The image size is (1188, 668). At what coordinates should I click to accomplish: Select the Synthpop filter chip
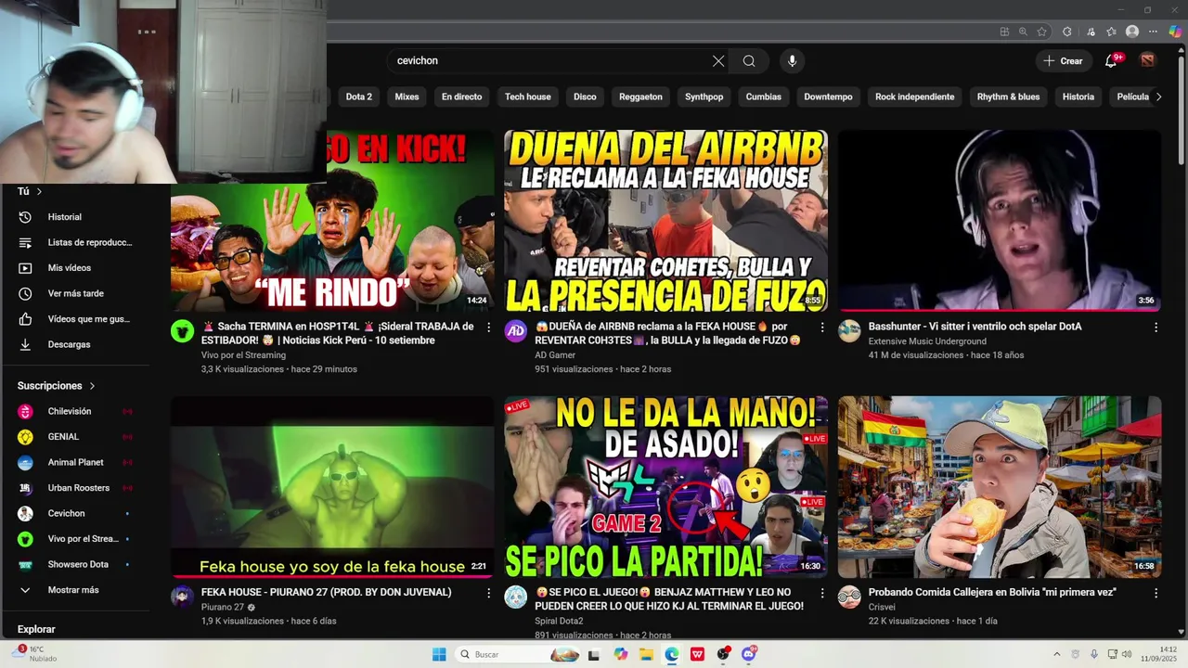pos(704,96)
